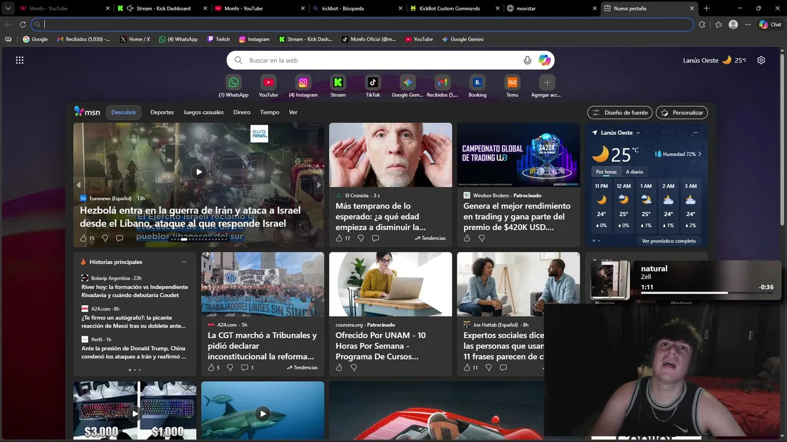Open the Tiempo tab

[x=269, y=112]
